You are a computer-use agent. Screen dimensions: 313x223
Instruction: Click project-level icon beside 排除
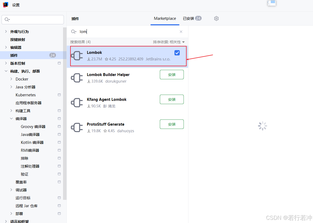59,158
